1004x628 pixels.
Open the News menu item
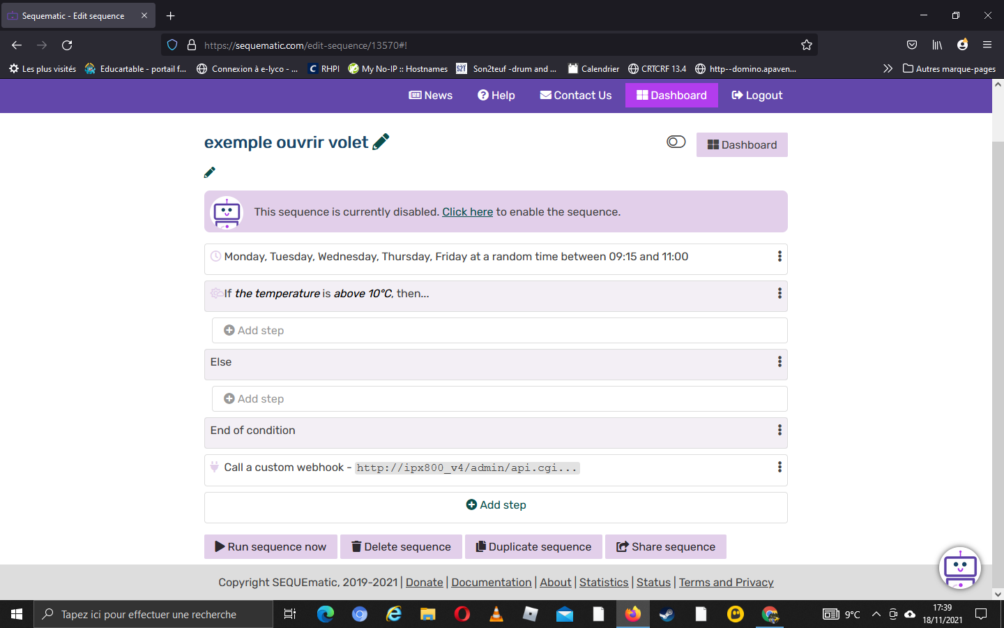pos(431,96)
